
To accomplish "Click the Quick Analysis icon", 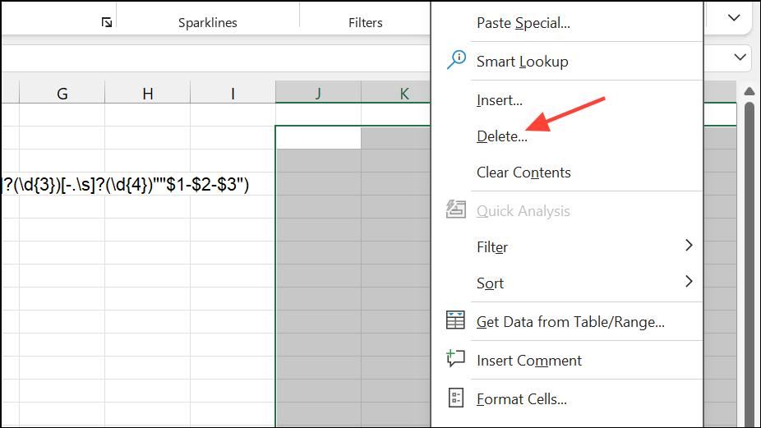I will click(456, 211).
